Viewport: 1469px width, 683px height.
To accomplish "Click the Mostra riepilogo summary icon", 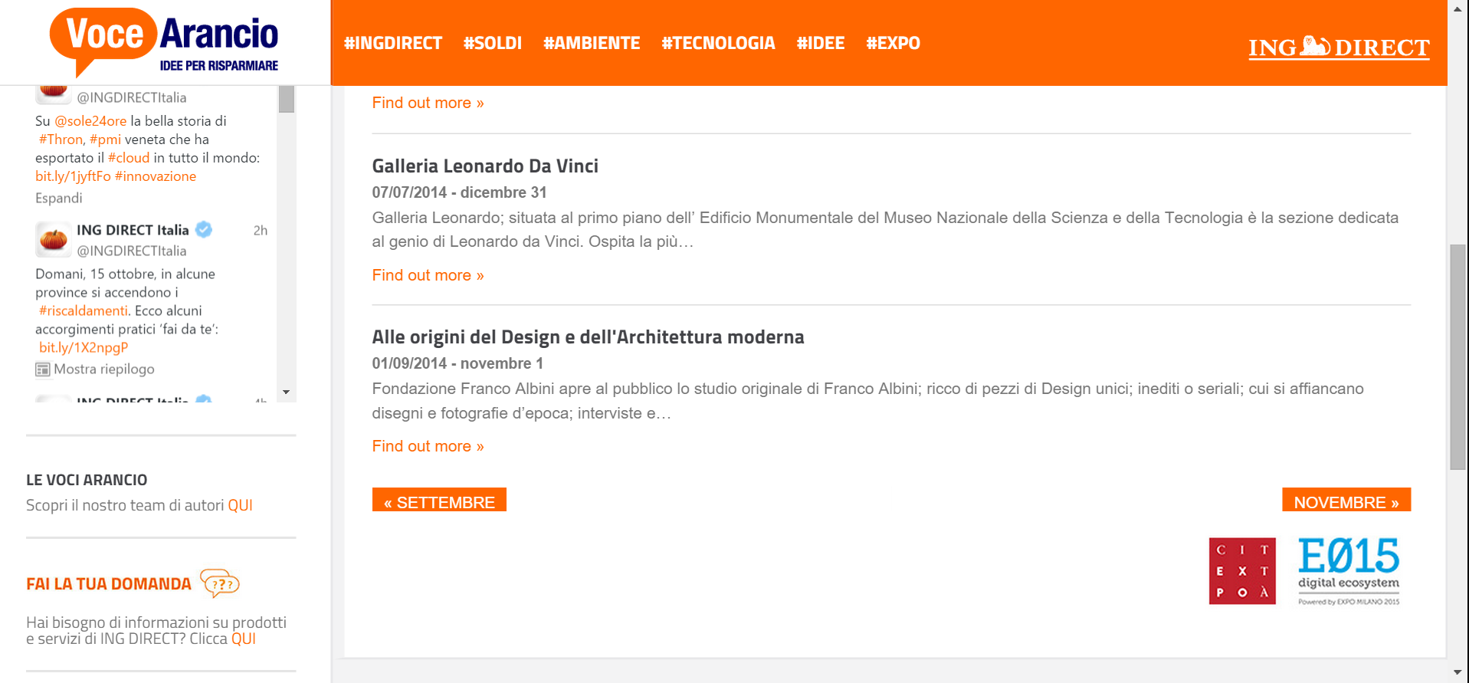I will (x=43, y=369).
